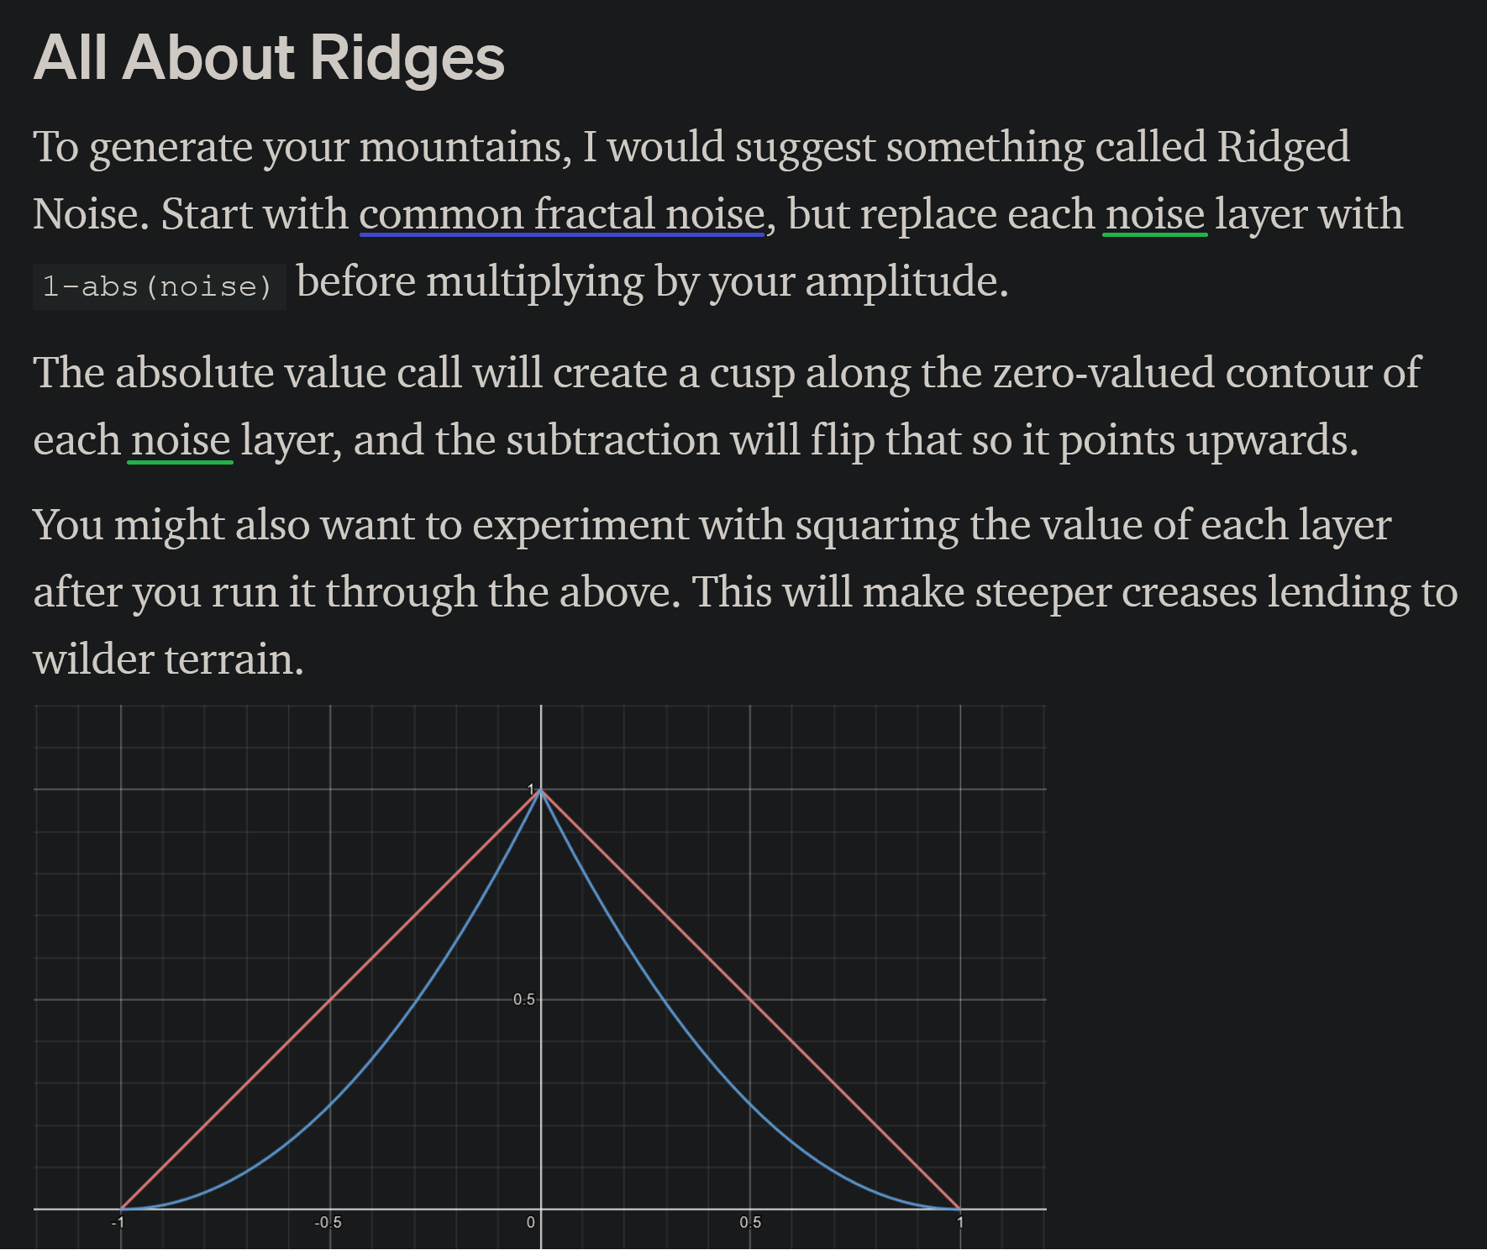
Task: Click the 'noise' link before 'layer with'
Action: 1155,214
